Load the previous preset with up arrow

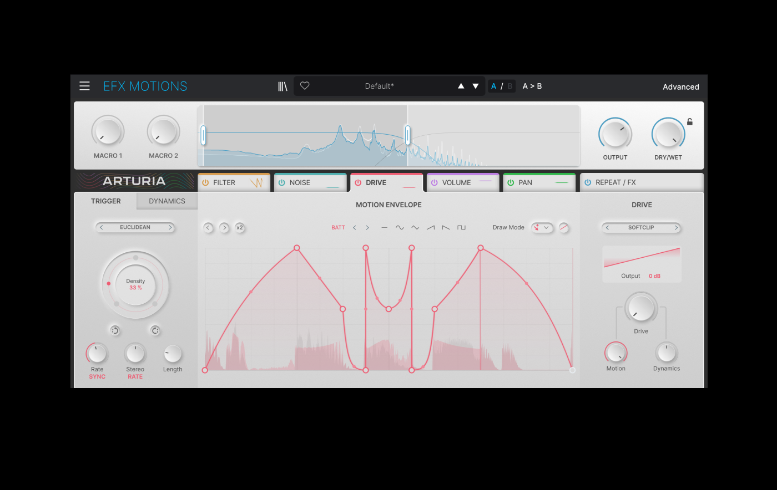click(x=461, y=86)
